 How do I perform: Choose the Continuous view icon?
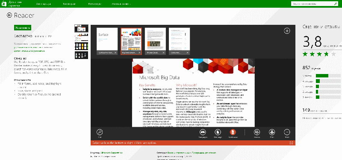click(x=233, y=132)
